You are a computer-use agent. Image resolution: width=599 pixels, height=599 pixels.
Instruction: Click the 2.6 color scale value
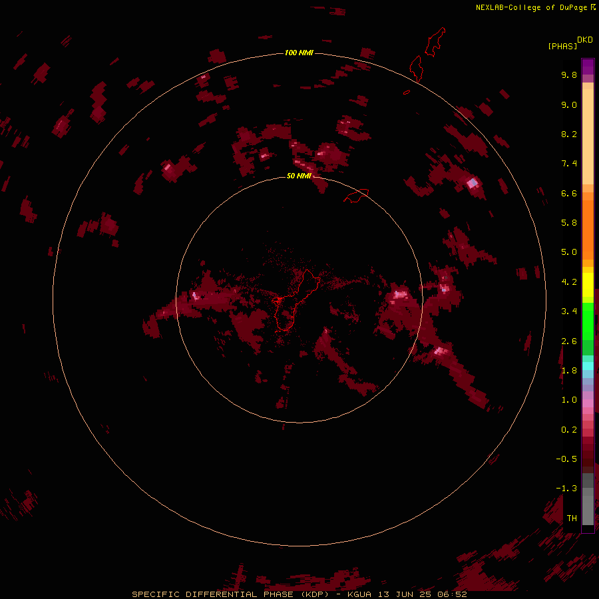[x=569, y=341]
